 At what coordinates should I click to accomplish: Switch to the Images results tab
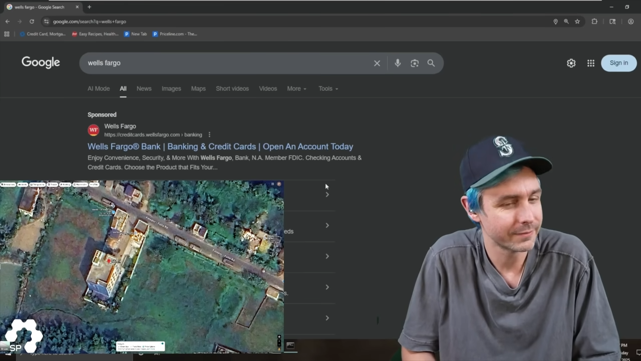pos(171,89)
